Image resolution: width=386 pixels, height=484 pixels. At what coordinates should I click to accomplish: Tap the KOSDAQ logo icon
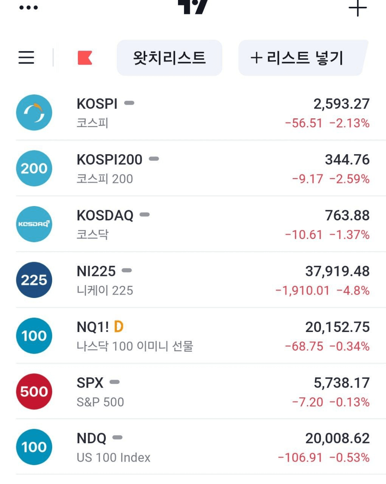click(34, 224)
